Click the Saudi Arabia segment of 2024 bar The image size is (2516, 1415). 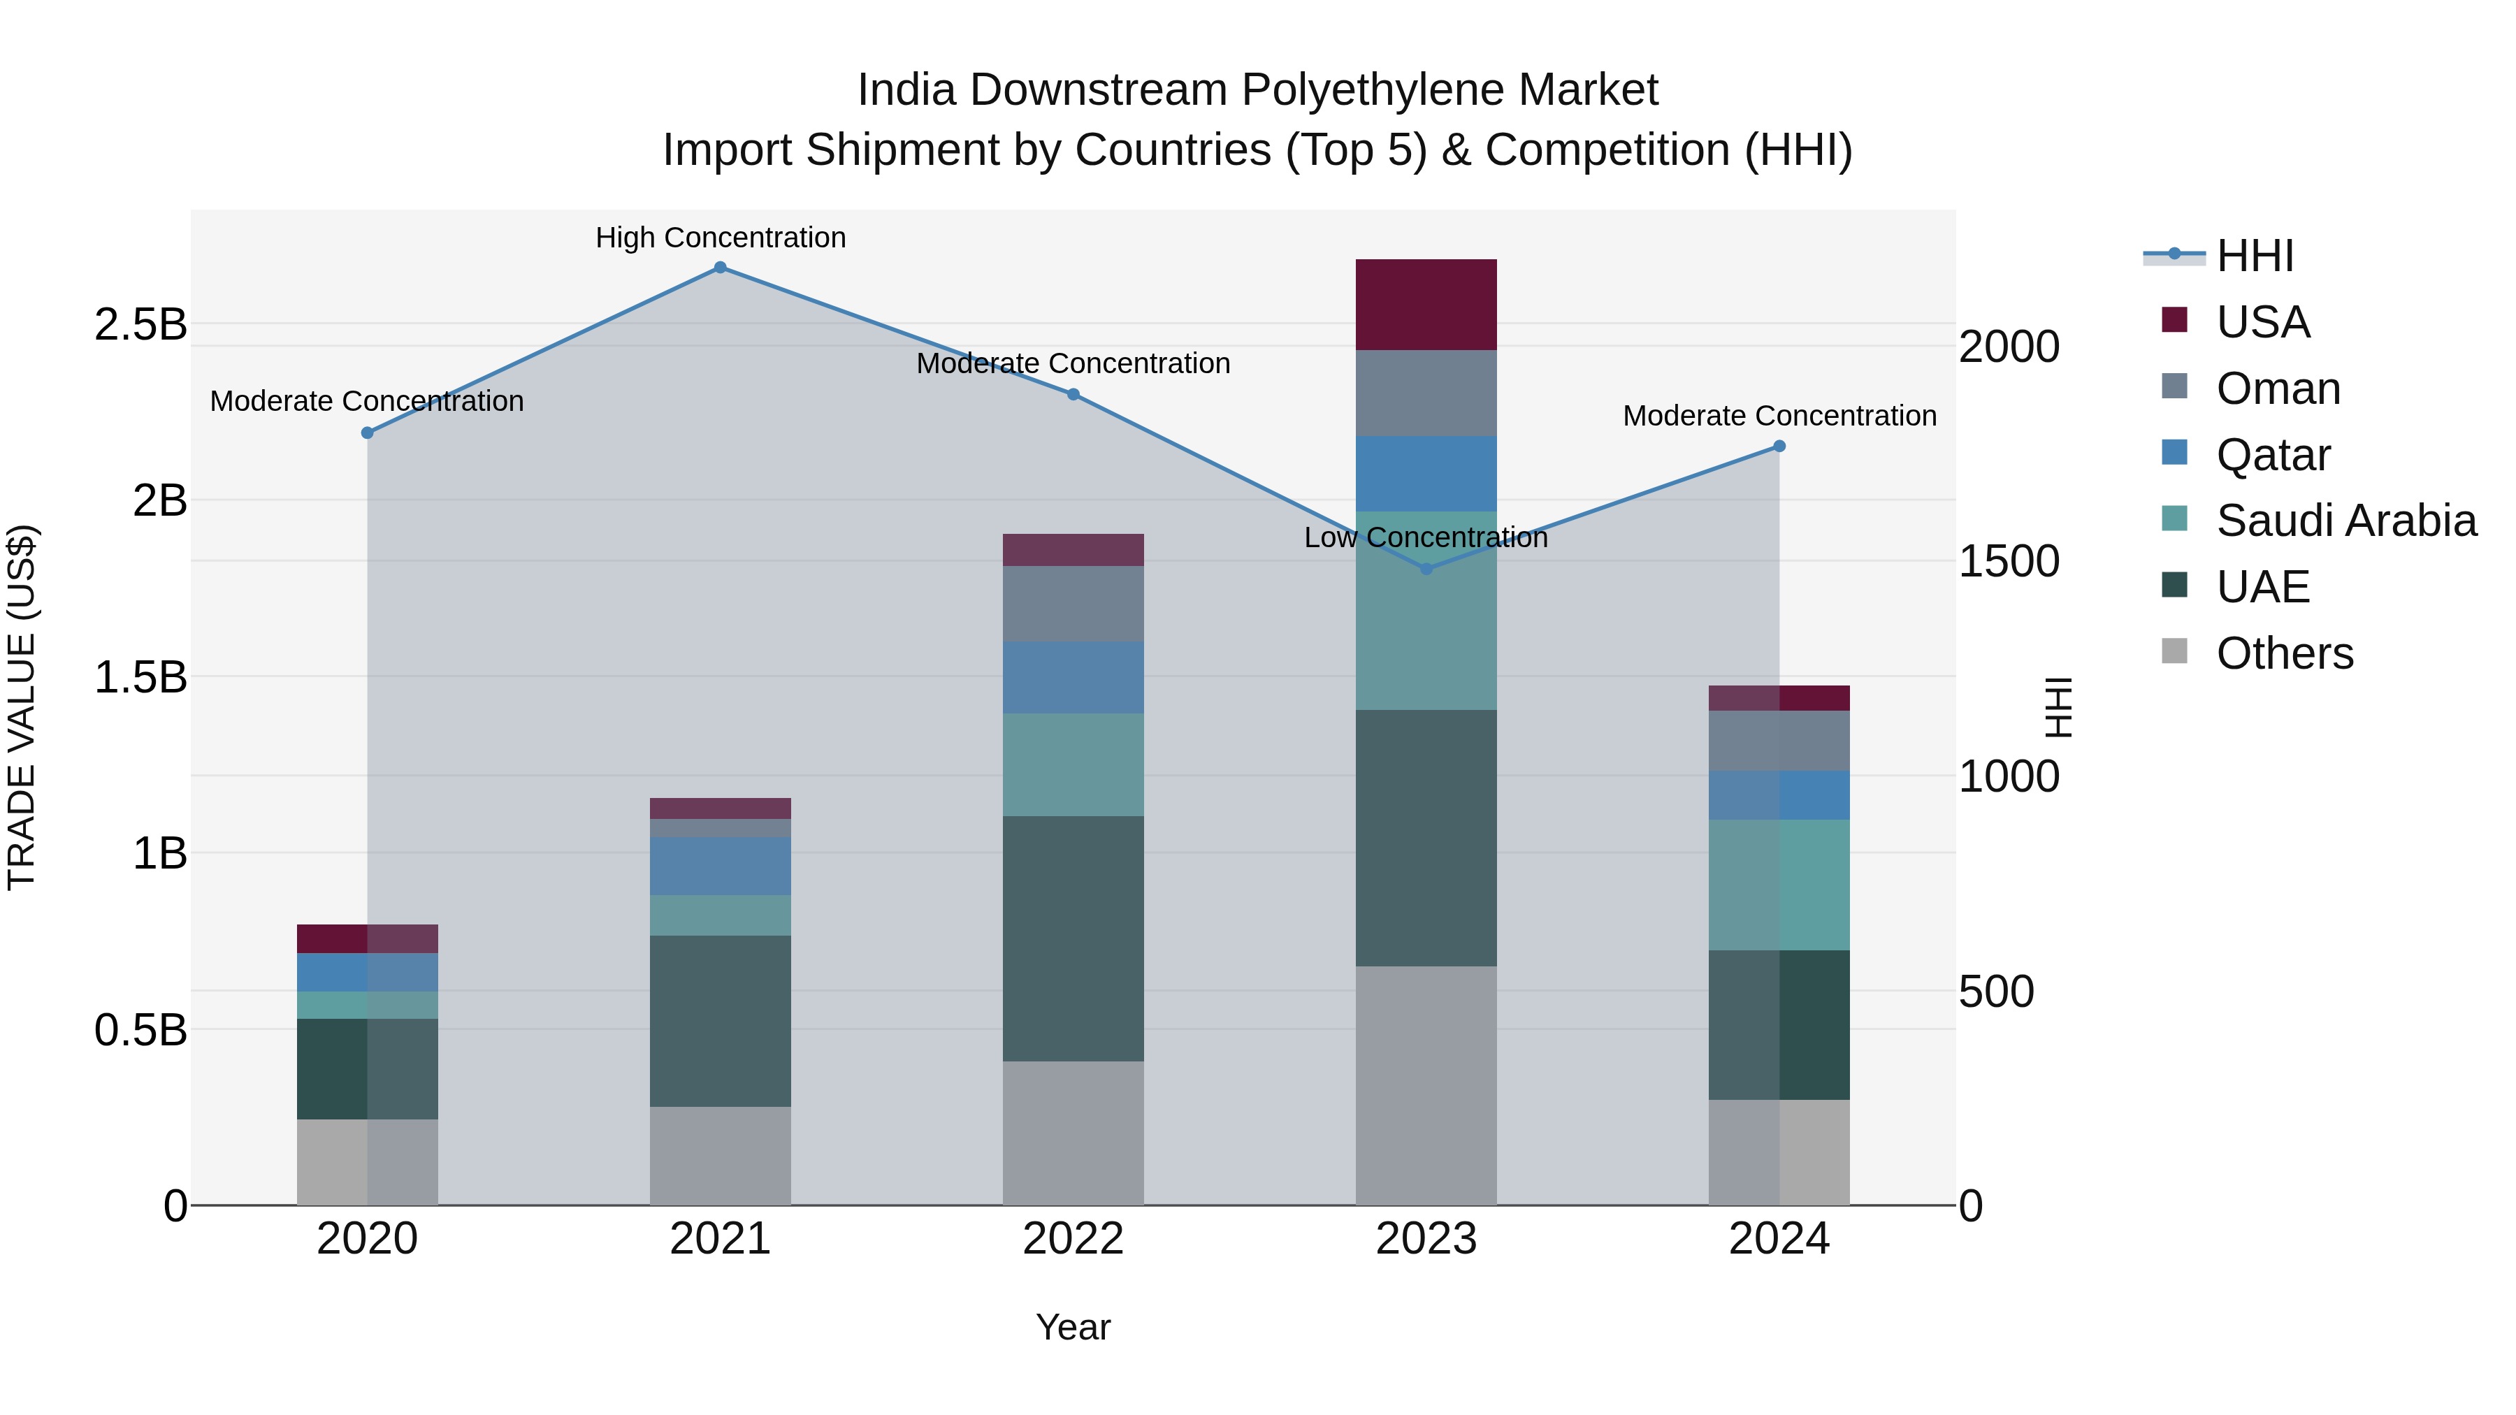click(x=1779, y=885)
